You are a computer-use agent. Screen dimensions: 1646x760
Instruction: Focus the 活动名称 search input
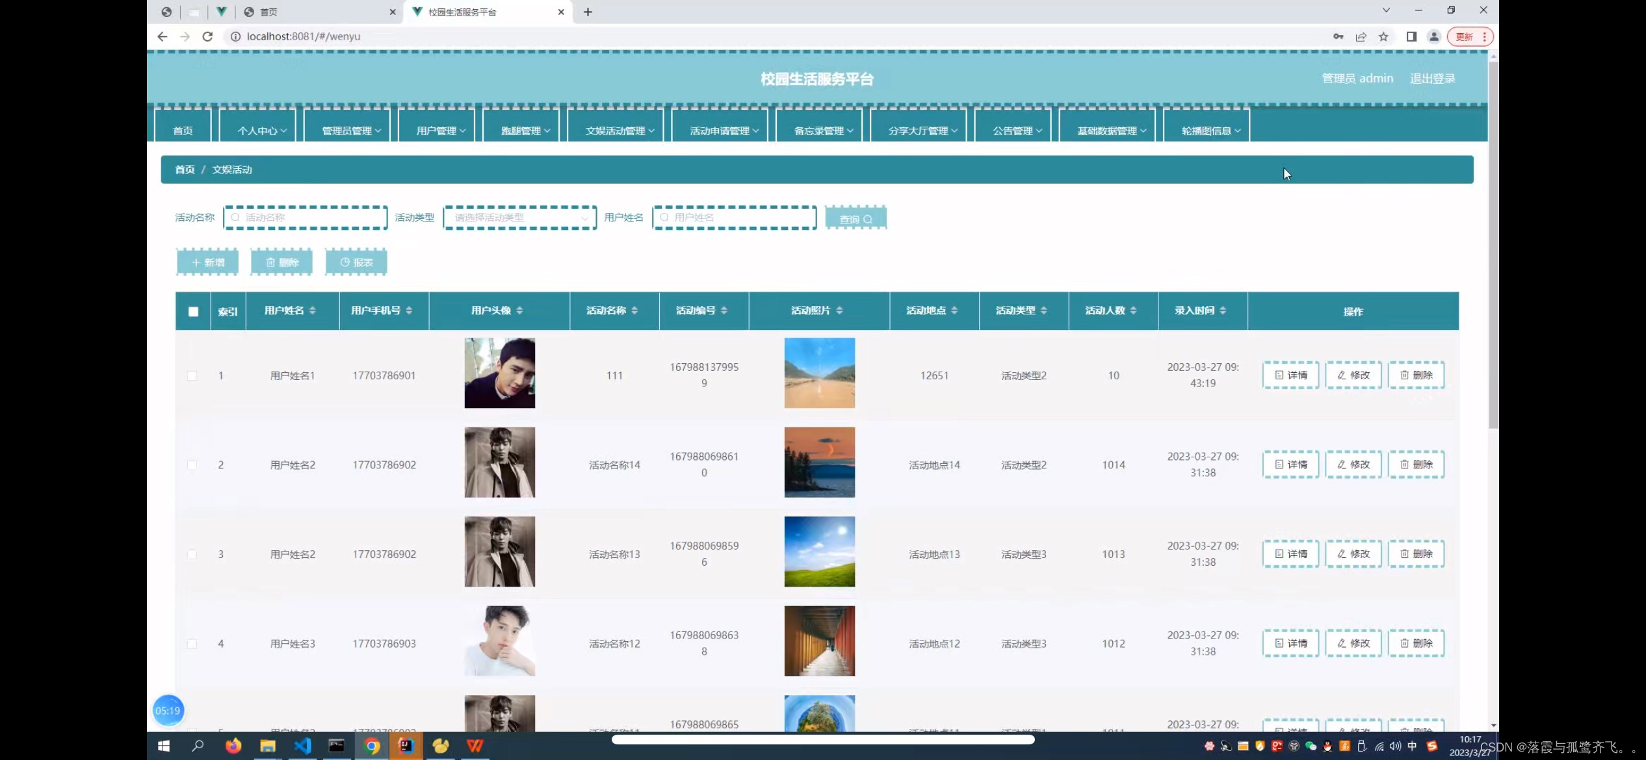coord(306,218)
